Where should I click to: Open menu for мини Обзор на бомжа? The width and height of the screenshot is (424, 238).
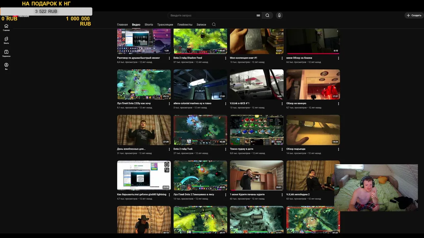(338, 58)
